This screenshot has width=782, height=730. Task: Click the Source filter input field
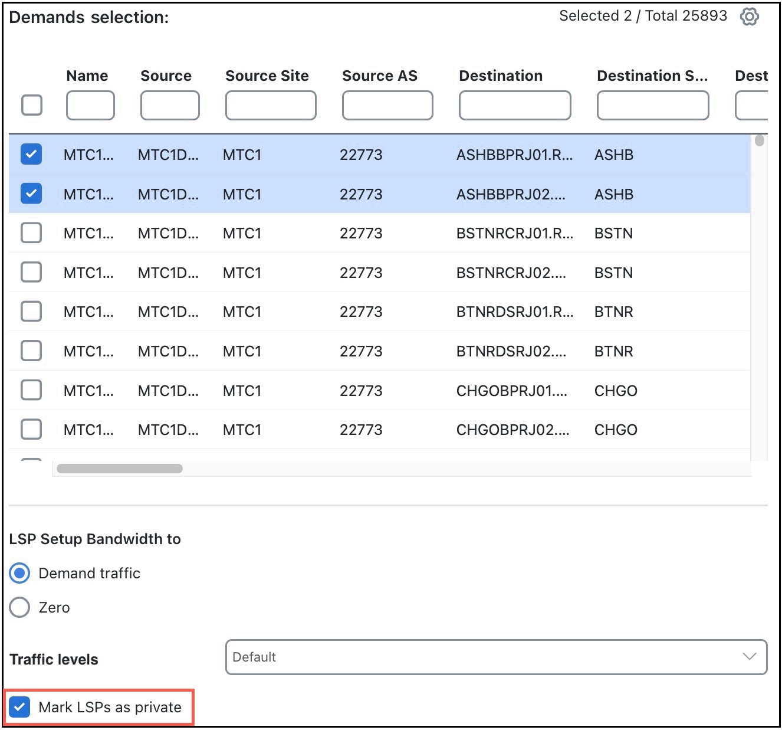click(x=170, y=105)
